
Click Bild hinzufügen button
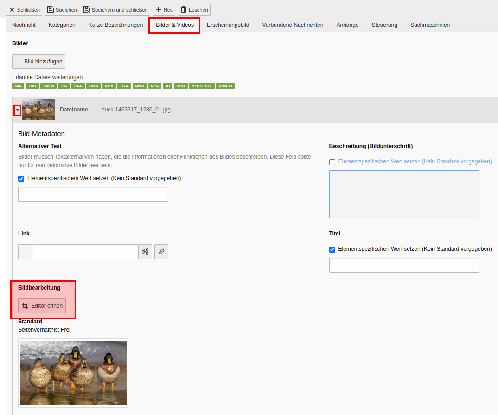coord(38,62)
